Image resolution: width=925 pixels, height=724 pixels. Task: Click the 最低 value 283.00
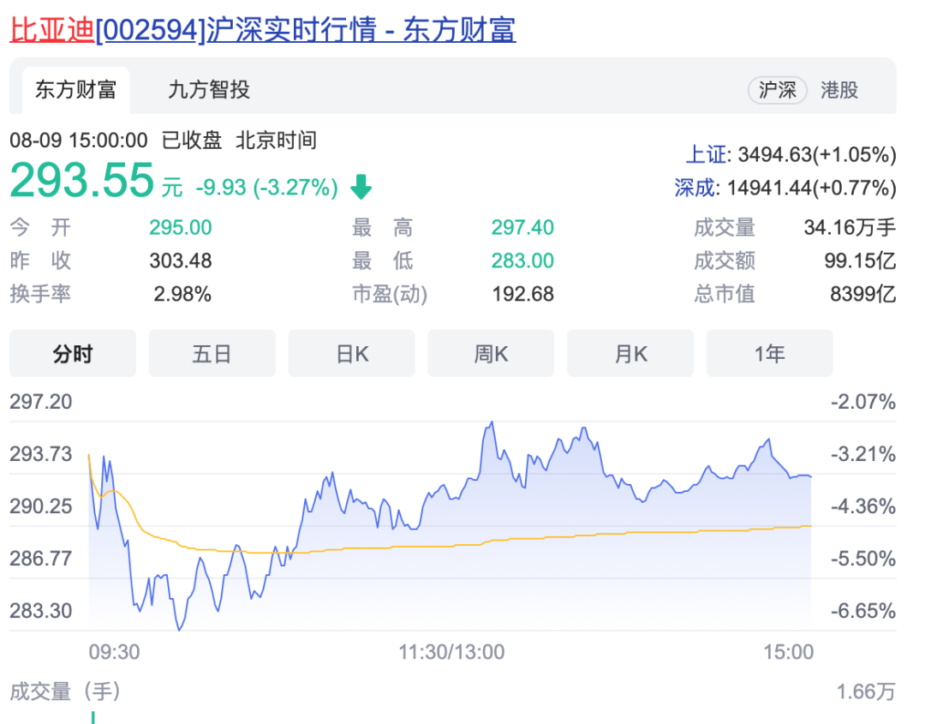point(522,260)
